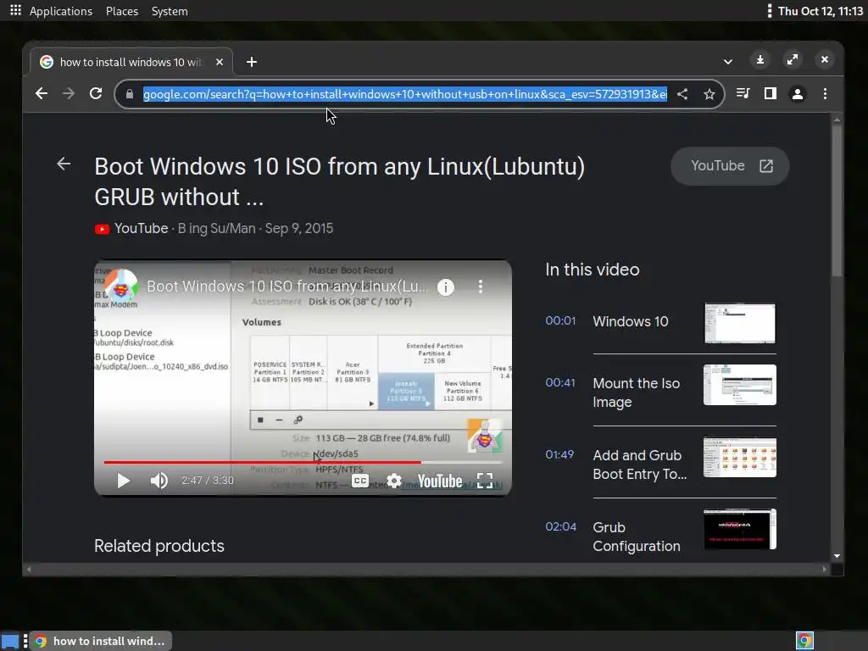Open top panel three-dot indicator

pyautogui.click(x=770, y=11)
